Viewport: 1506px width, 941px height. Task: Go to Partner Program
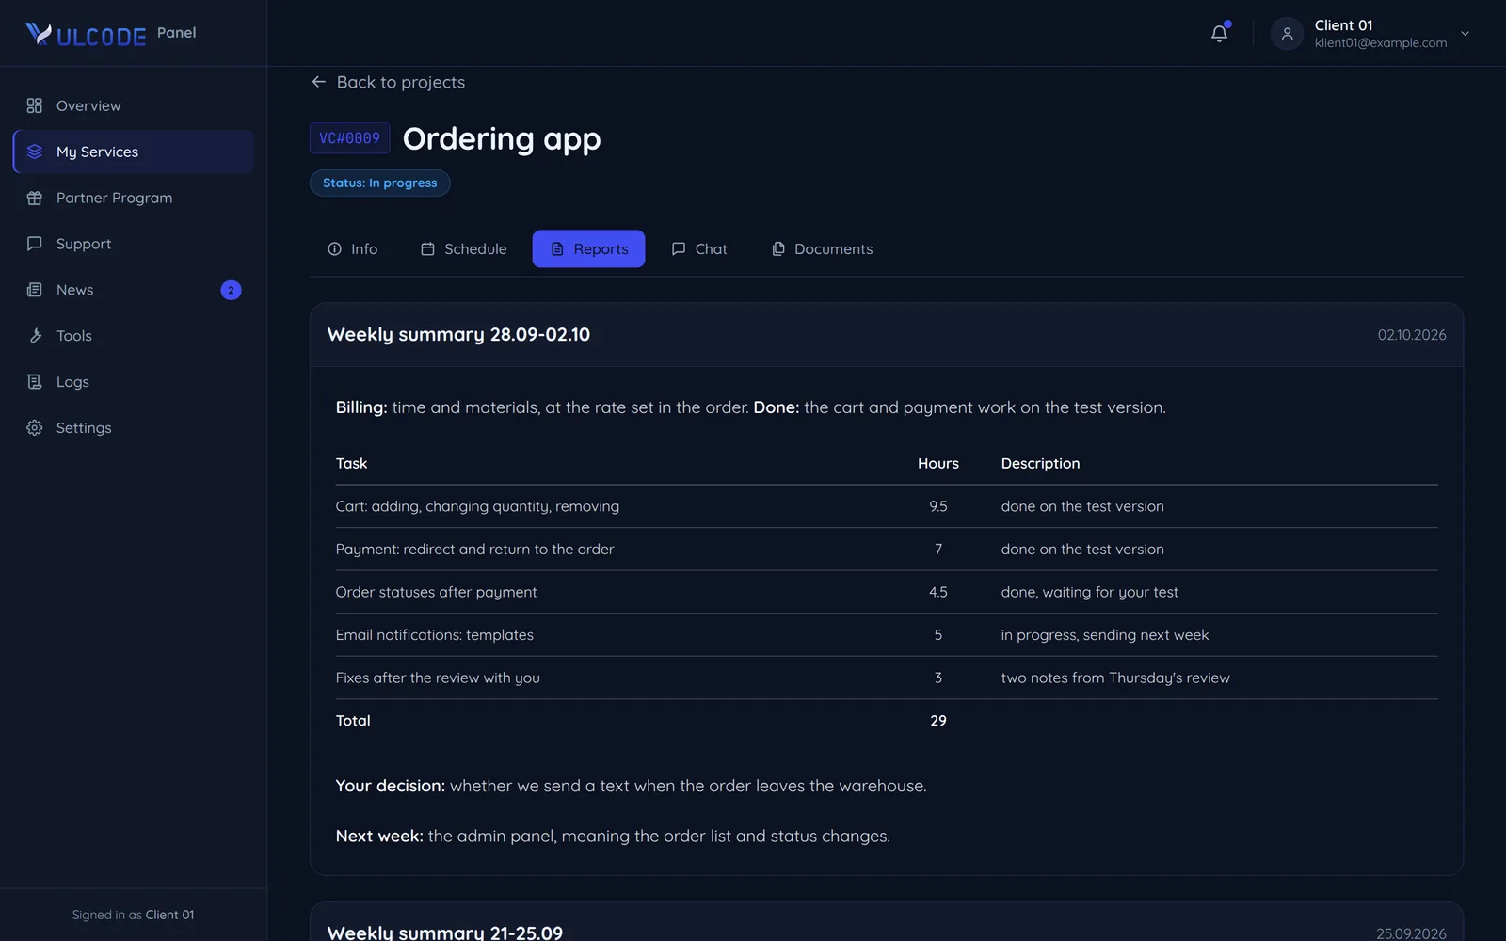[134, 198]
